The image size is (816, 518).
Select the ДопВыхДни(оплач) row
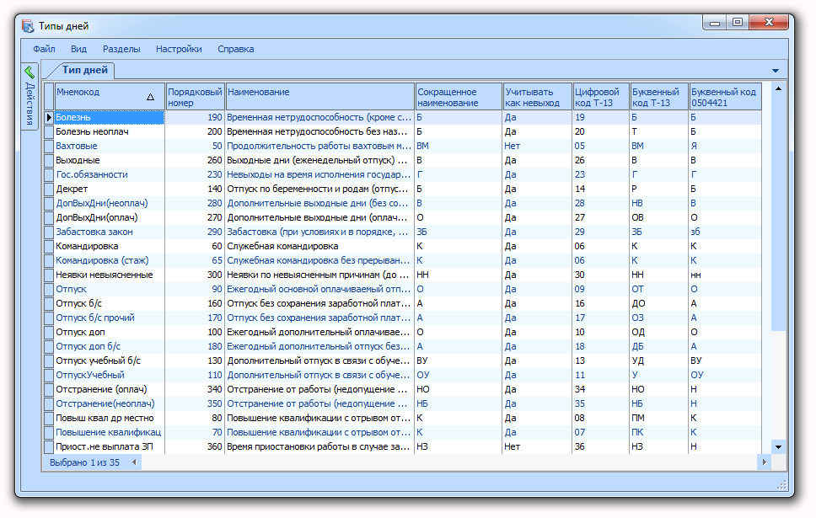403,218
